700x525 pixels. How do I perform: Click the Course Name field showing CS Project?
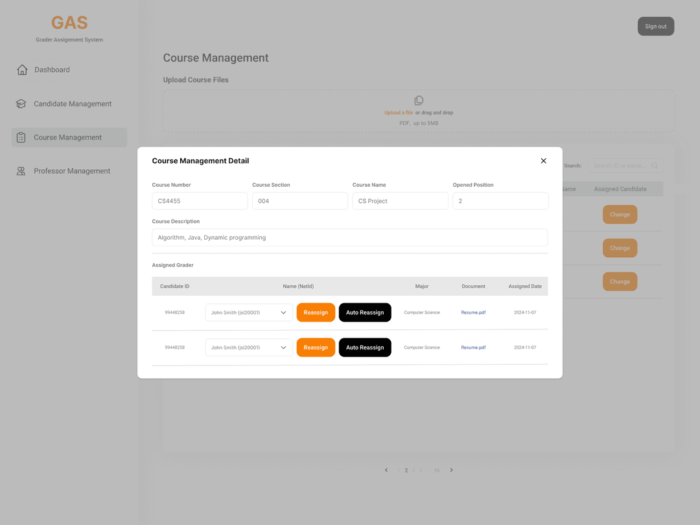tap(400, 201)
